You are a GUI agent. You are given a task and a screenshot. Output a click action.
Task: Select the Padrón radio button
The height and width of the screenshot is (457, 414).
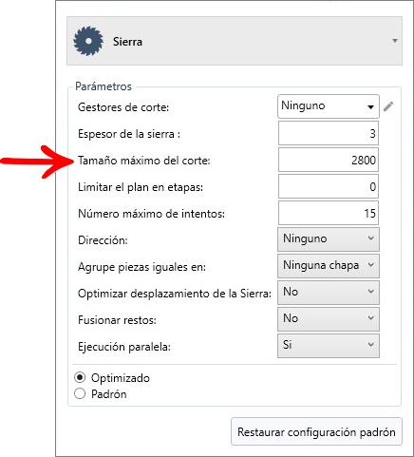pyautogui.click(x=80, y=393)
